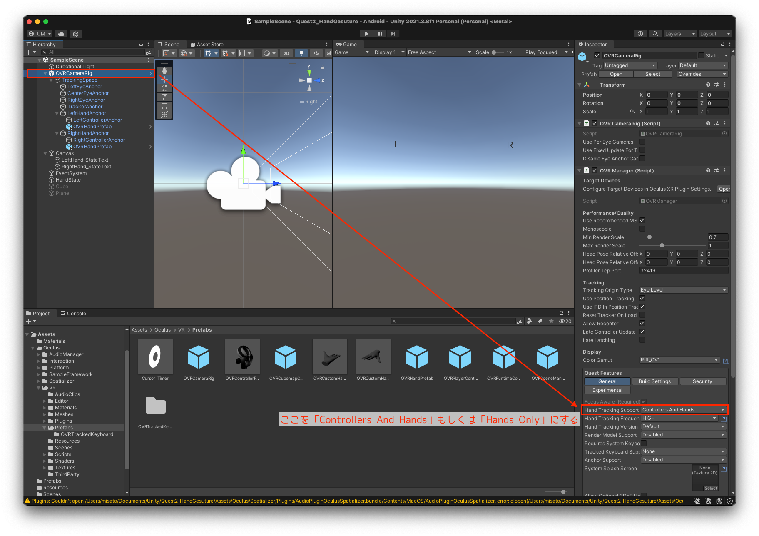Screen dimensions: 759x536
Task: Toggle OVRCameraRig active checkbox
Action: click(x=597, y=55)
